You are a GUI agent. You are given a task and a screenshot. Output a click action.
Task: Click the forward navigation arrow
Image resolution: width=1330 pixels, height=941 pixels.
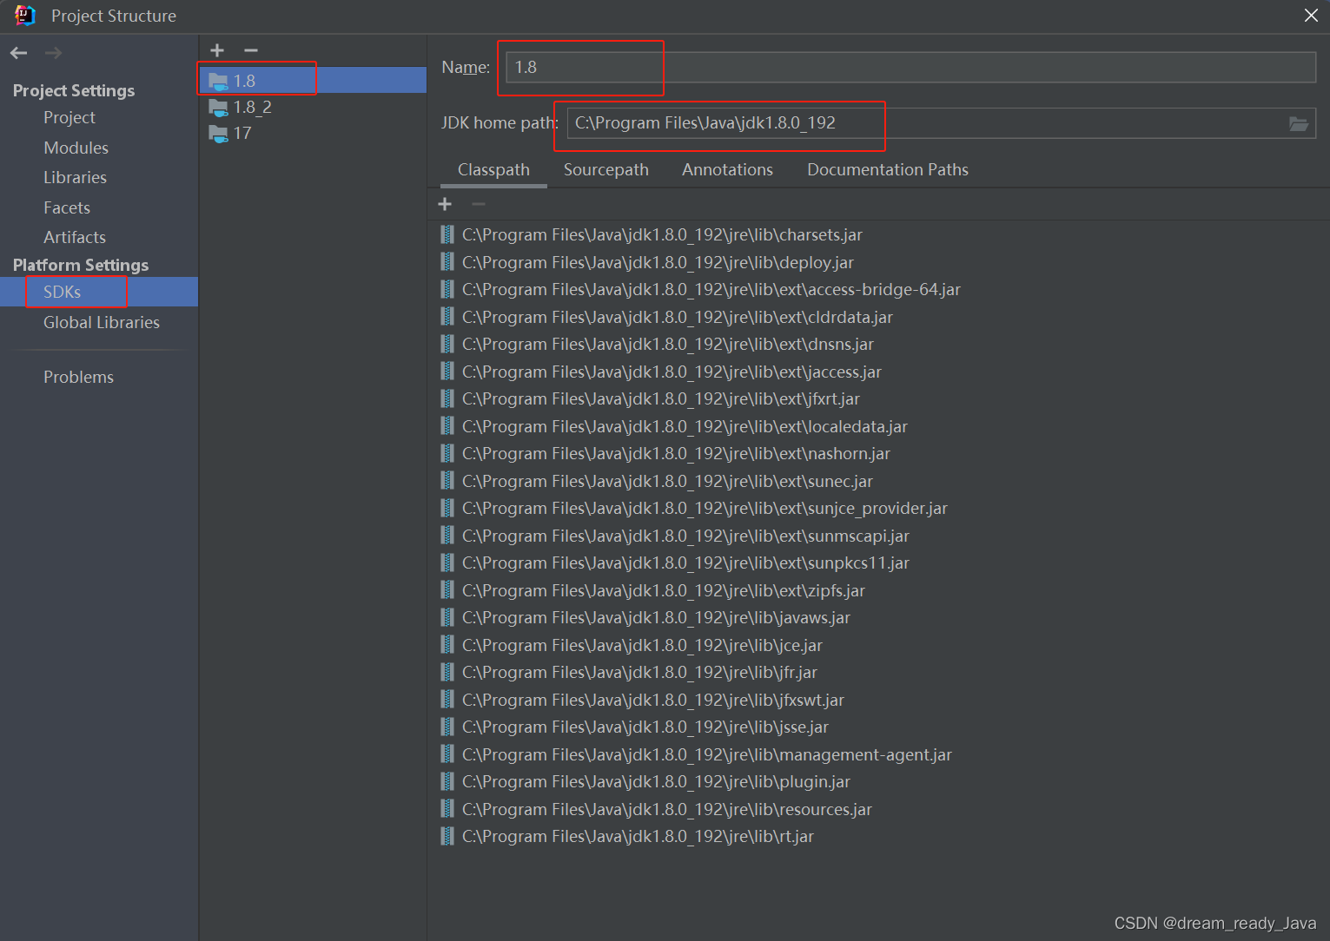click(52, 53)
